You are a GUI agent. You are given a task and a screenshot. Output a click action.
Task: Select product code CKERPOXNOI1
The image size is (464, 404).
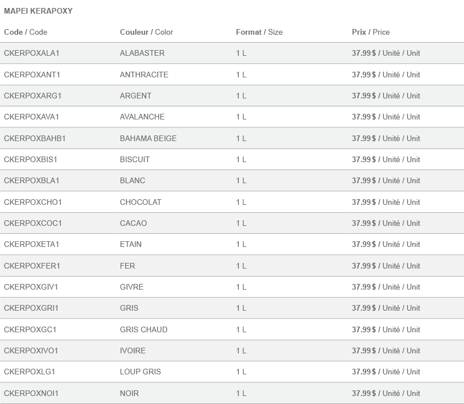point(31,393)
